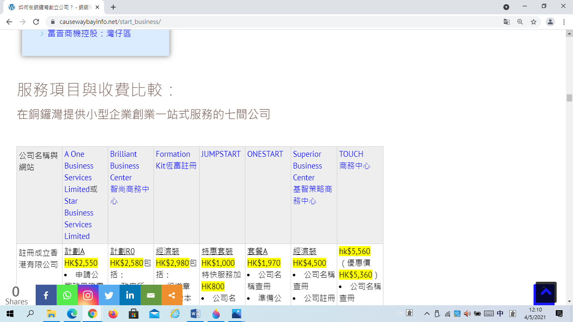Click the HK$1,000 price
The width and height of the screenshot is (573, 322).
[218, 263]
